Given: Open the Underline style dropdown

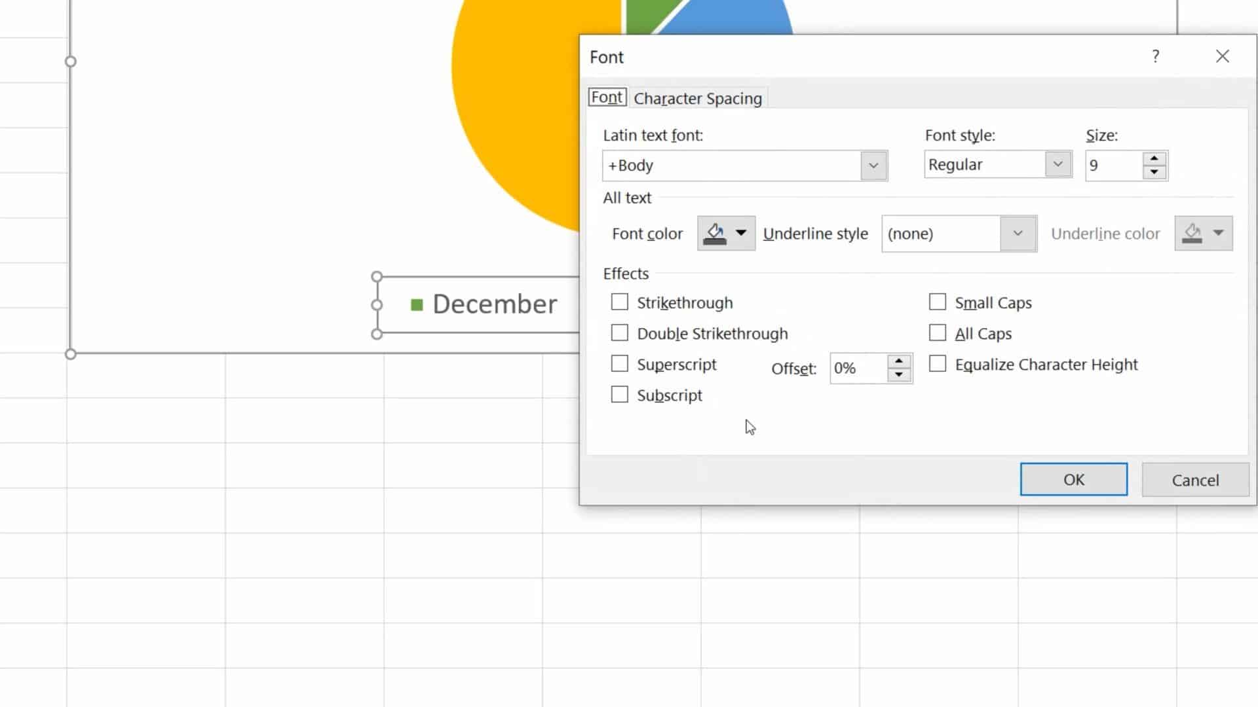Looking at the screenshot, I should (1018, 234).
